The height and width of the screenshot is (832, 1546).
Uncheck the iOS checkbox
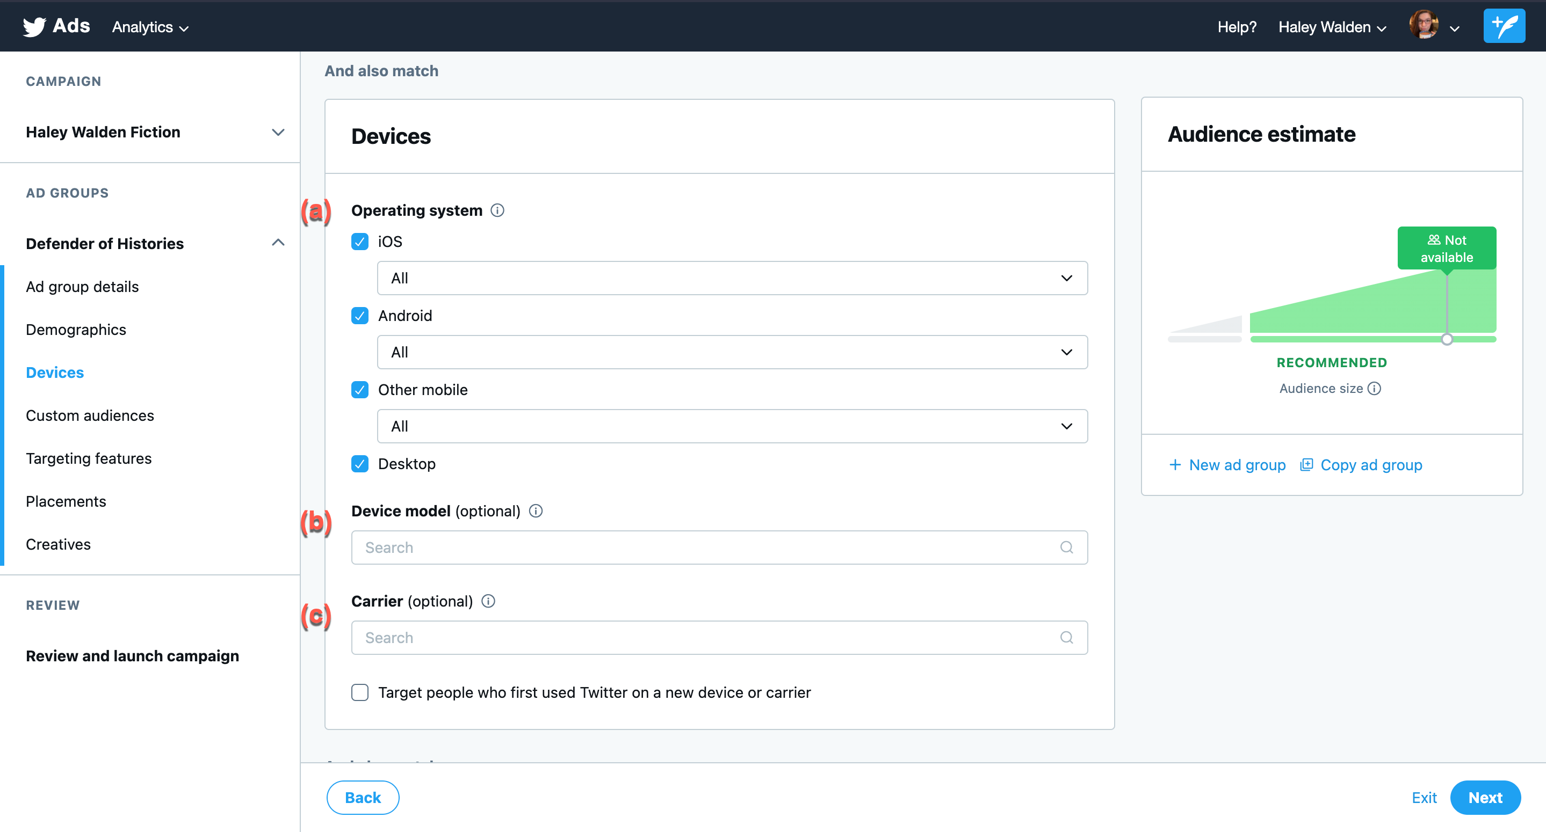359,242
